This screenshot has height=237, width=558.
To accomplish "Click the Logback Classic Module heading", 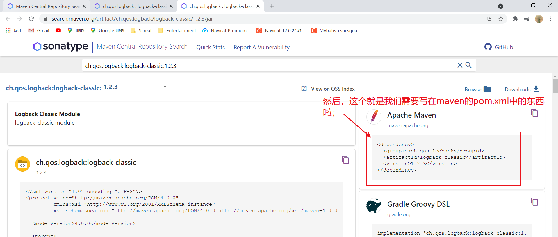I will (x=47, y=114).
